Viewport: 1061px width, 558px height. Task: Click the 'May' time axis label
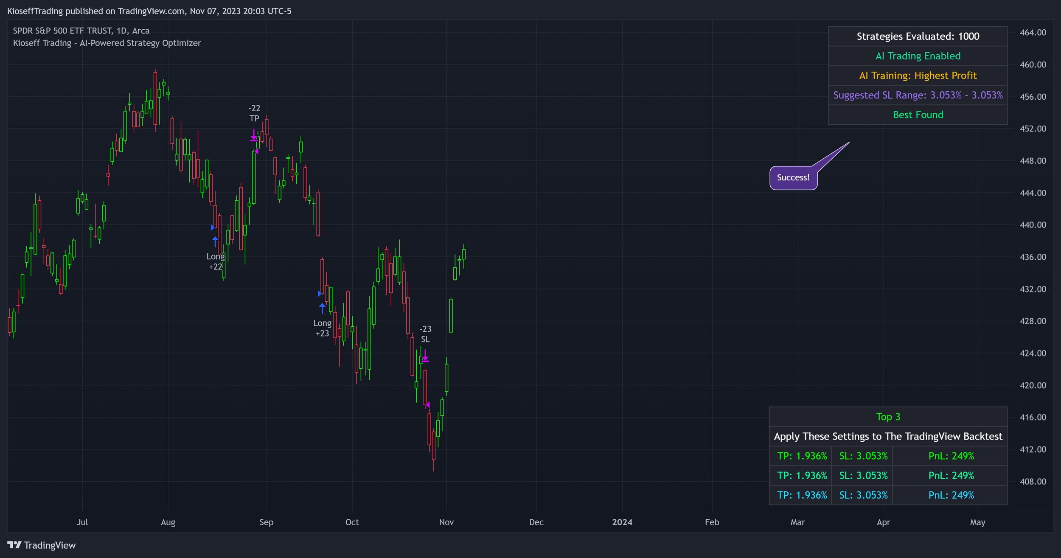(978, 522)
